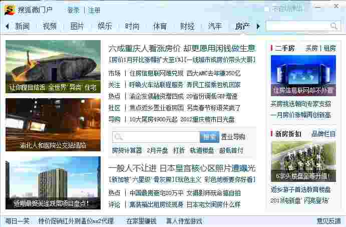Select the 汽车 channel tab
The height and width of the screenshot is (227, 346).
point(214,26)
